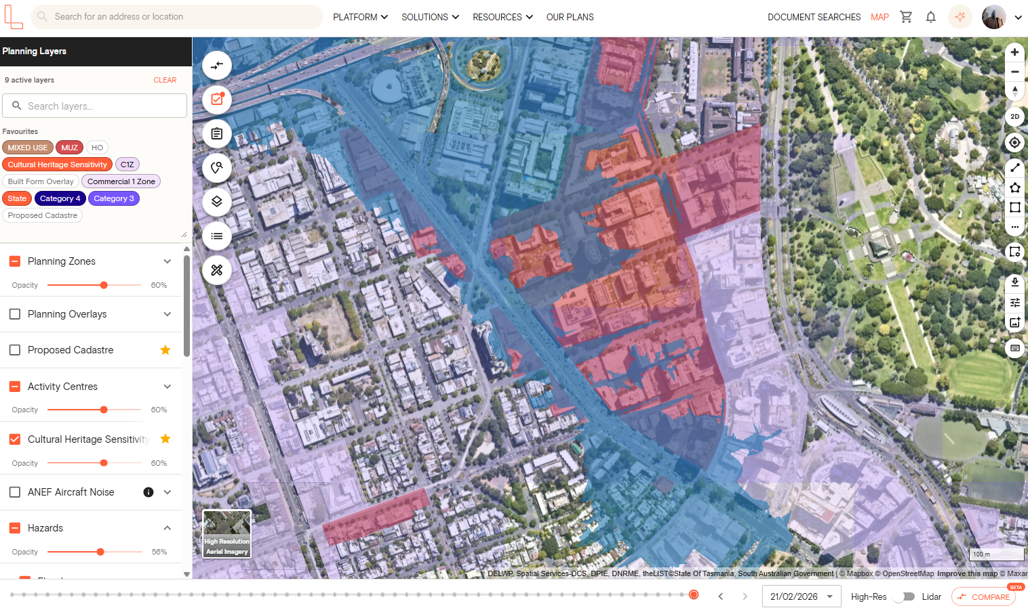Image resolution: width=1028 pixels, height=610 pixels.
Task: Collapse the side panel arrows button
Action: tap(217, 66)
